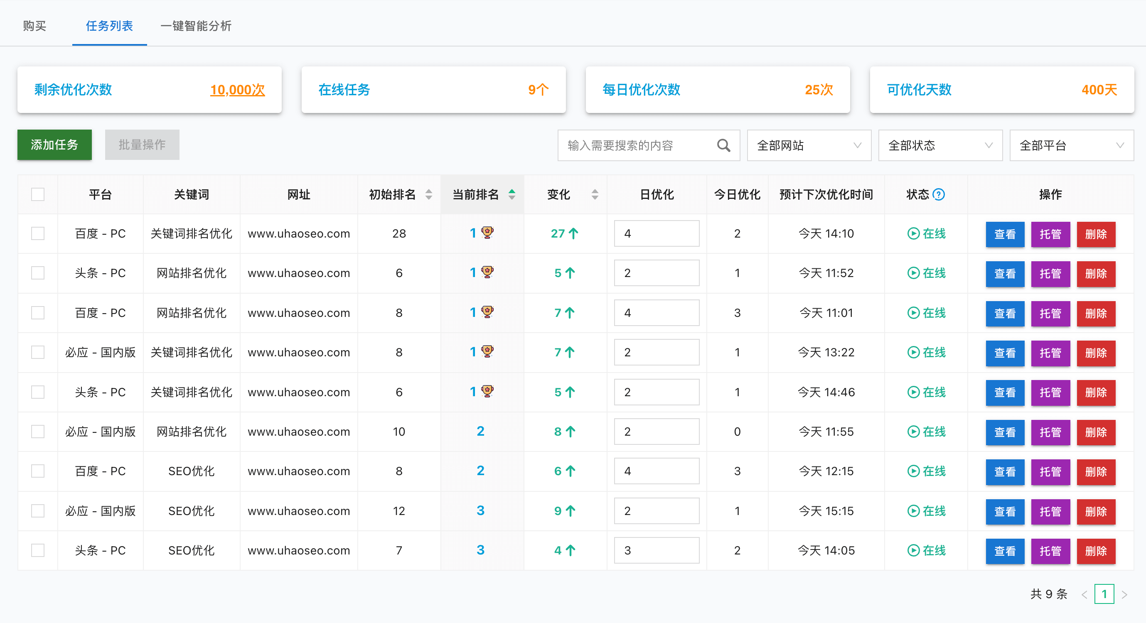1146x623 pixels.
Task: Click the trophy icon beside rank 1
Action: tap(487, 233)
